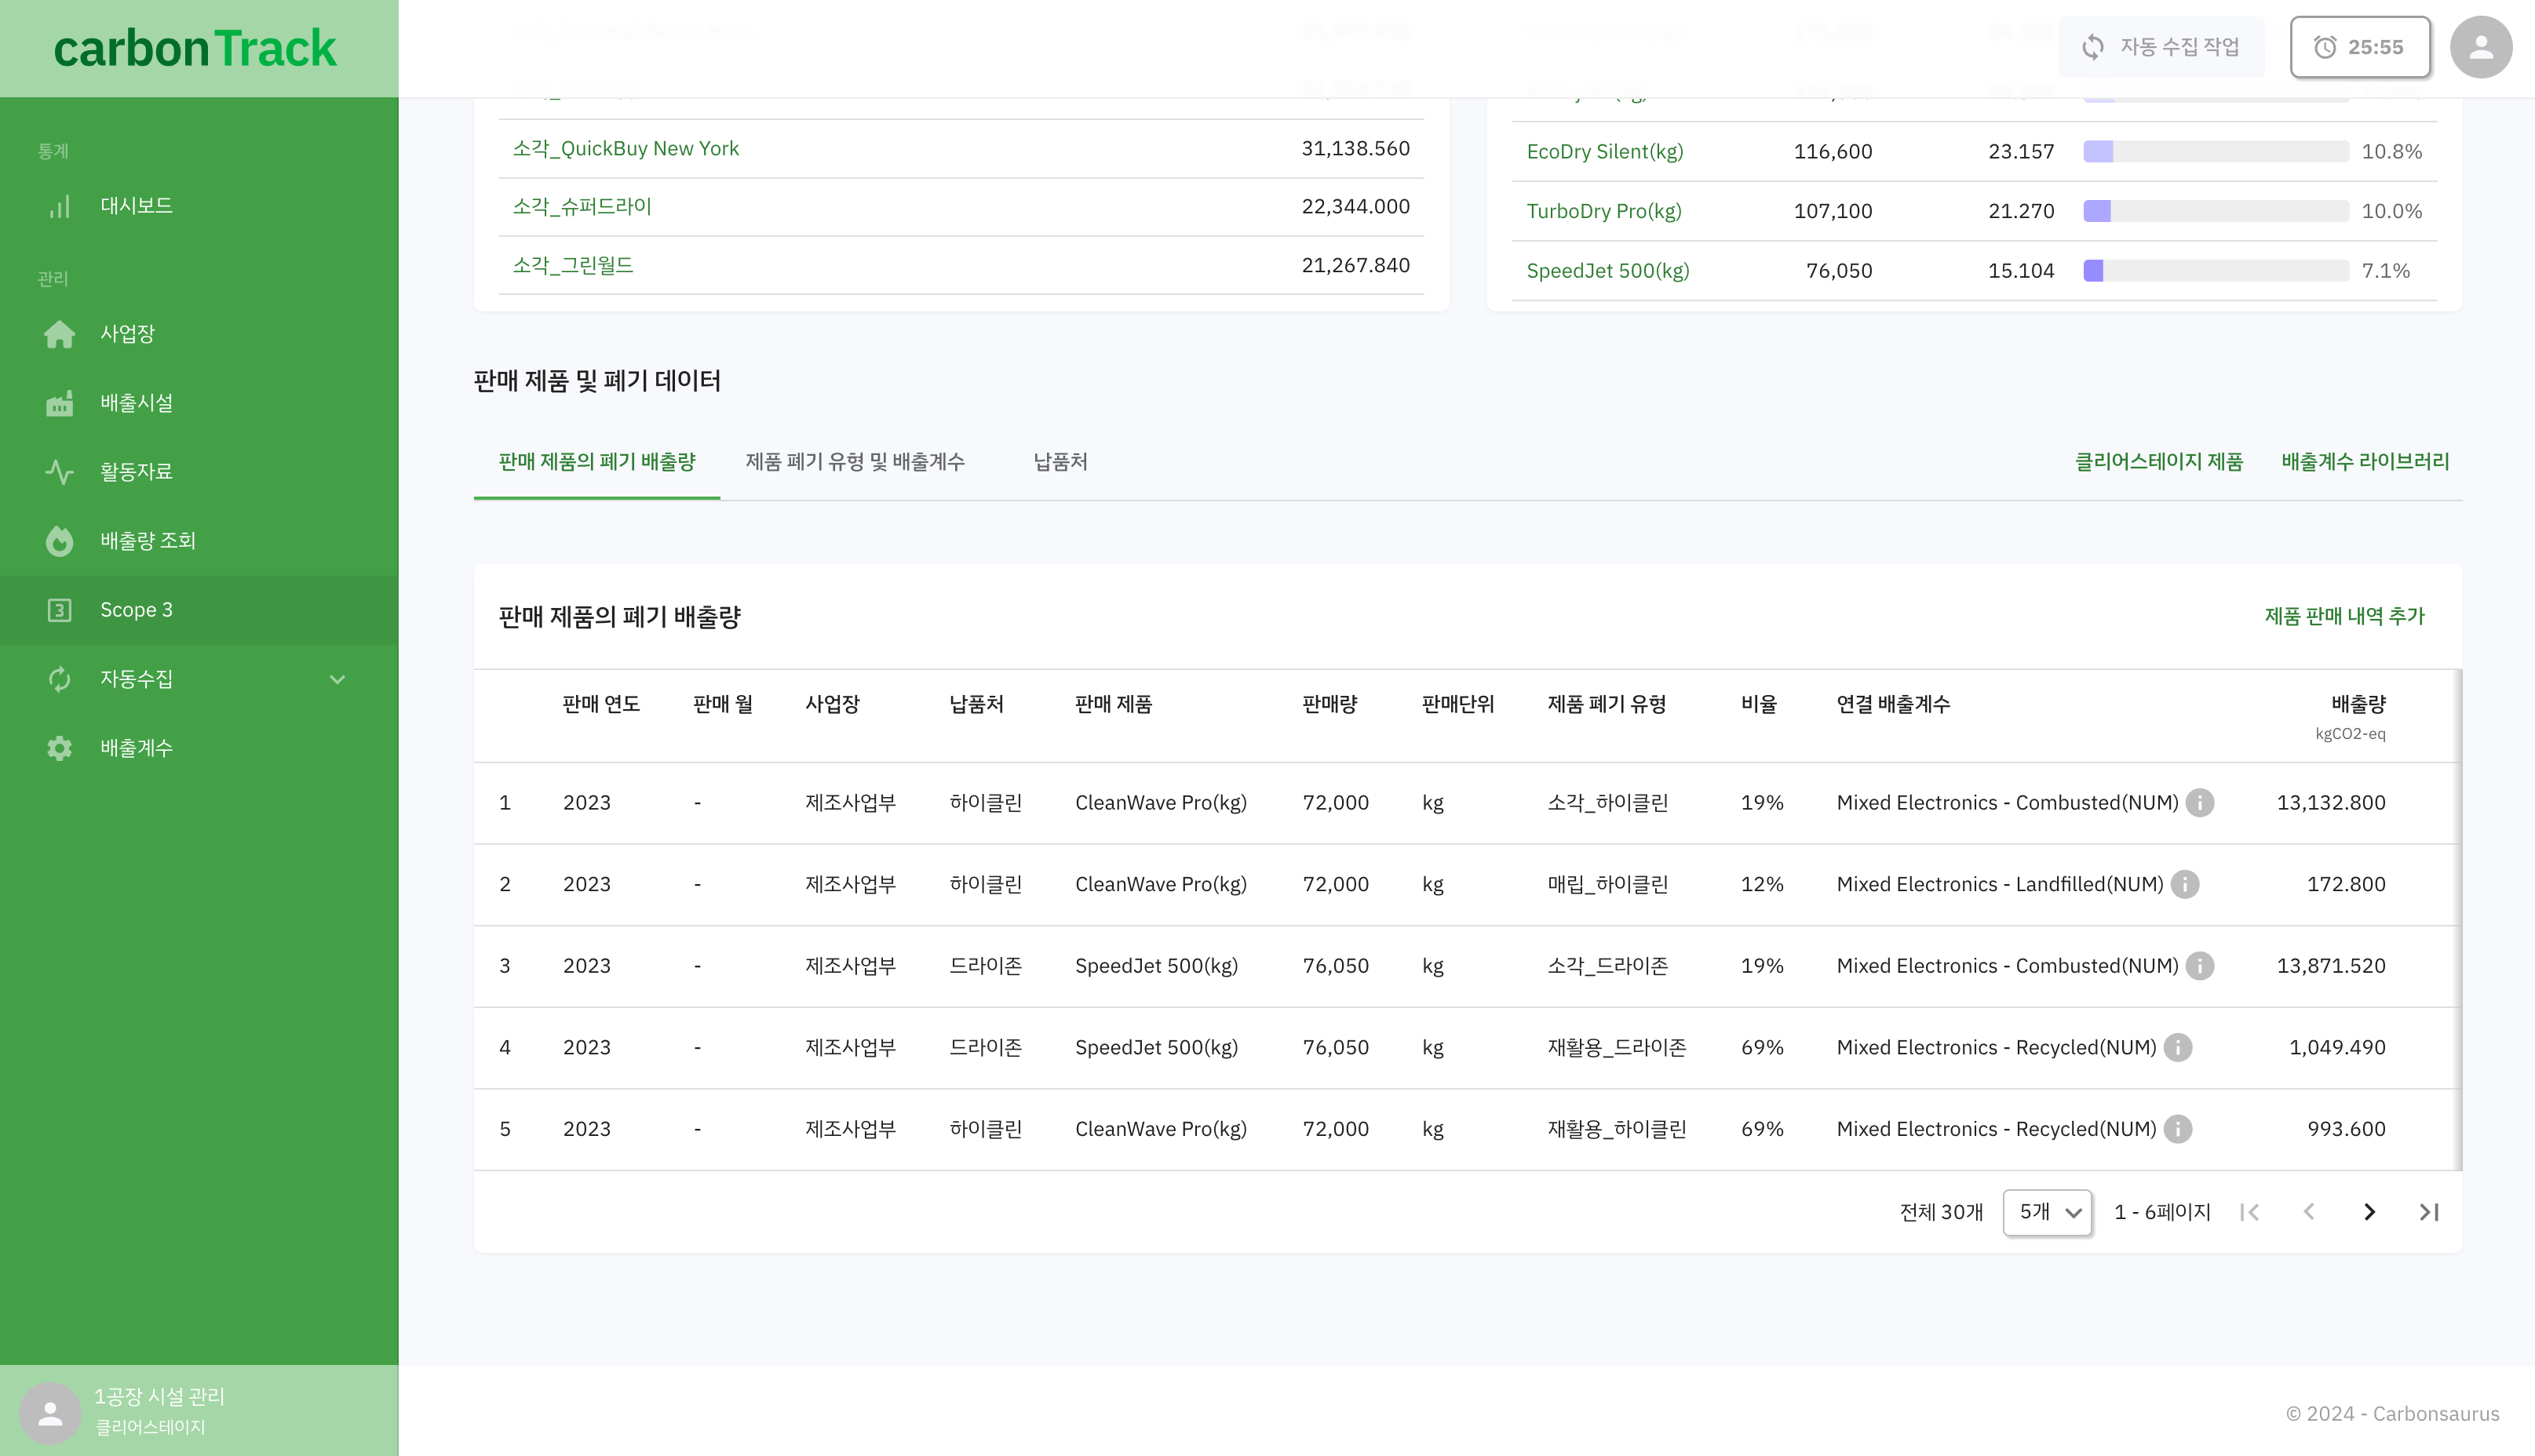Screen dimensions: 2535x1456
Task: Open the 배출계수 라이브러리 link
Action: tap(2365, 462)
